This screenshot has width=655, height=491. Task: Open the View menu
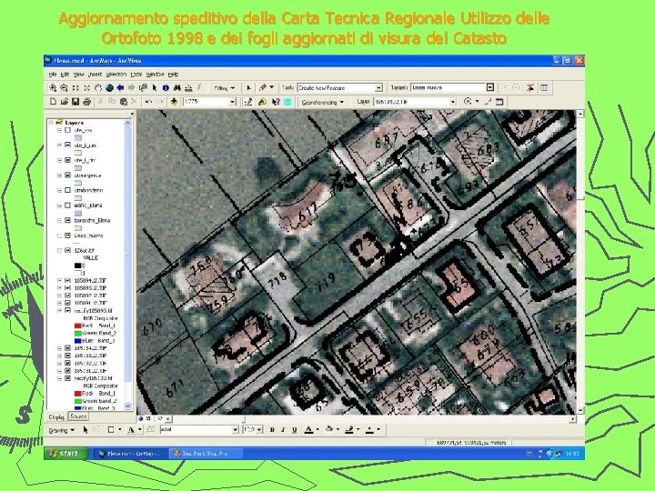[x=78, y=75]
